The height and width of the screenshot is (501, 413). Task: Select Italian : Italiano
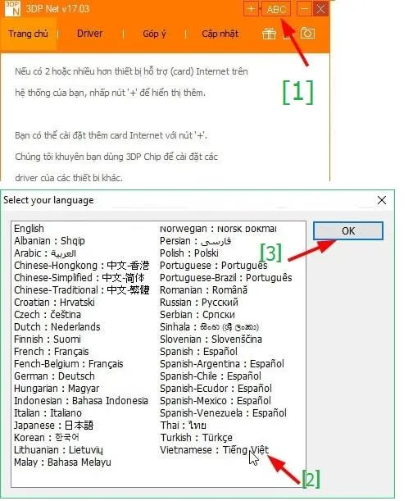[48, 413]
